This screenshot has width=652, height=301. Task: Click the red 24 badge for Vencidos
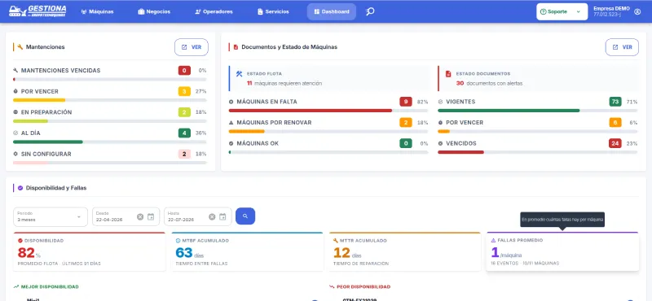615,143
